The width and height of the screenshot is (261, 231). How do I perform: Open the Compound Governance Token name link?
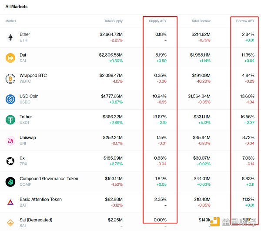[x=49, y=178]
